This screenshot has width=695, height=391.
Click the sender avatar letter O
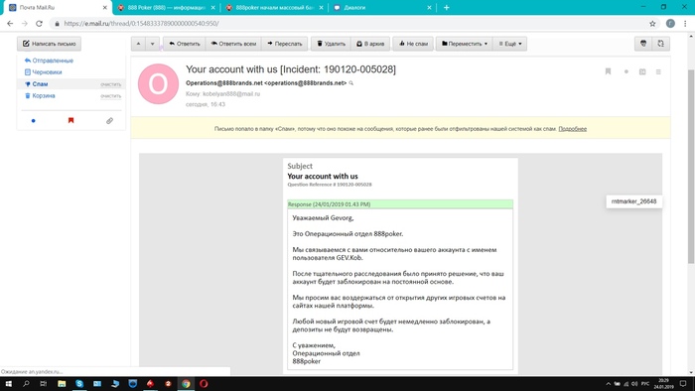(x=158, y=83)
